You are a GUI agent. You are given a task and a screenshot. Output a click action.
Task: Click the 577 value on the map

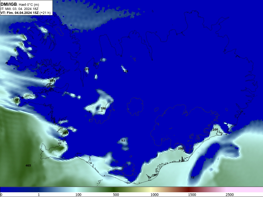point(17,100)
